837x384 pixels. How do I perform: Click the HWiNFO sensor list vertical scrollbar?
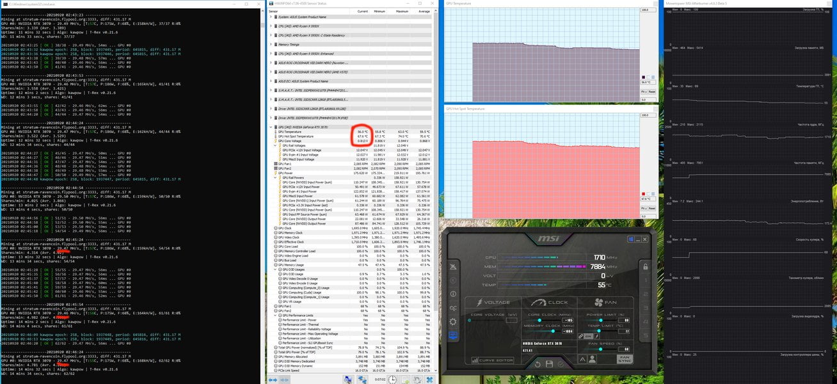(436, 192)
